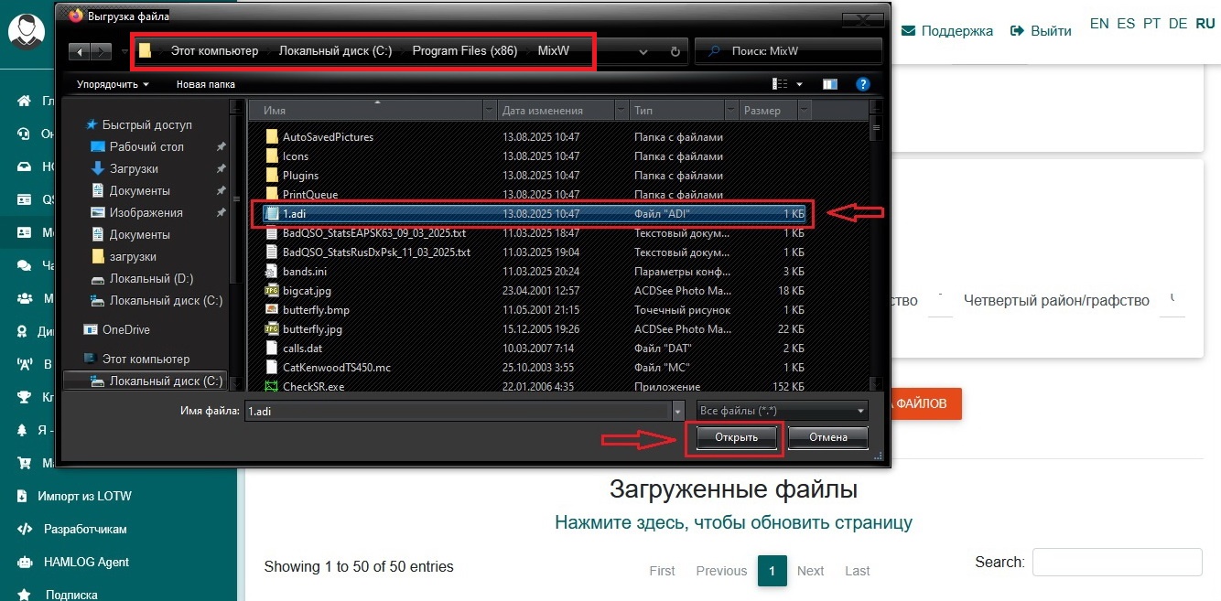
Task: Click the website Search input field
Action: [x=1117, y=562]
